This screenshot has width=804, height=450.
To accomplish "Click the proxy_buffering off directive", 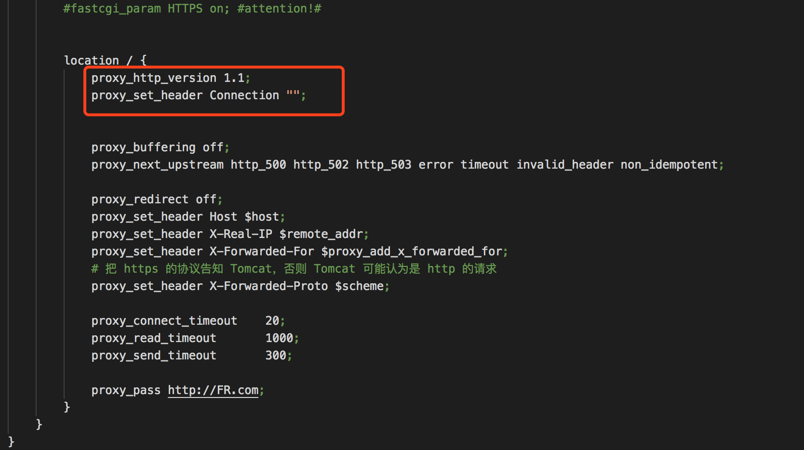I will coord(160,147).
